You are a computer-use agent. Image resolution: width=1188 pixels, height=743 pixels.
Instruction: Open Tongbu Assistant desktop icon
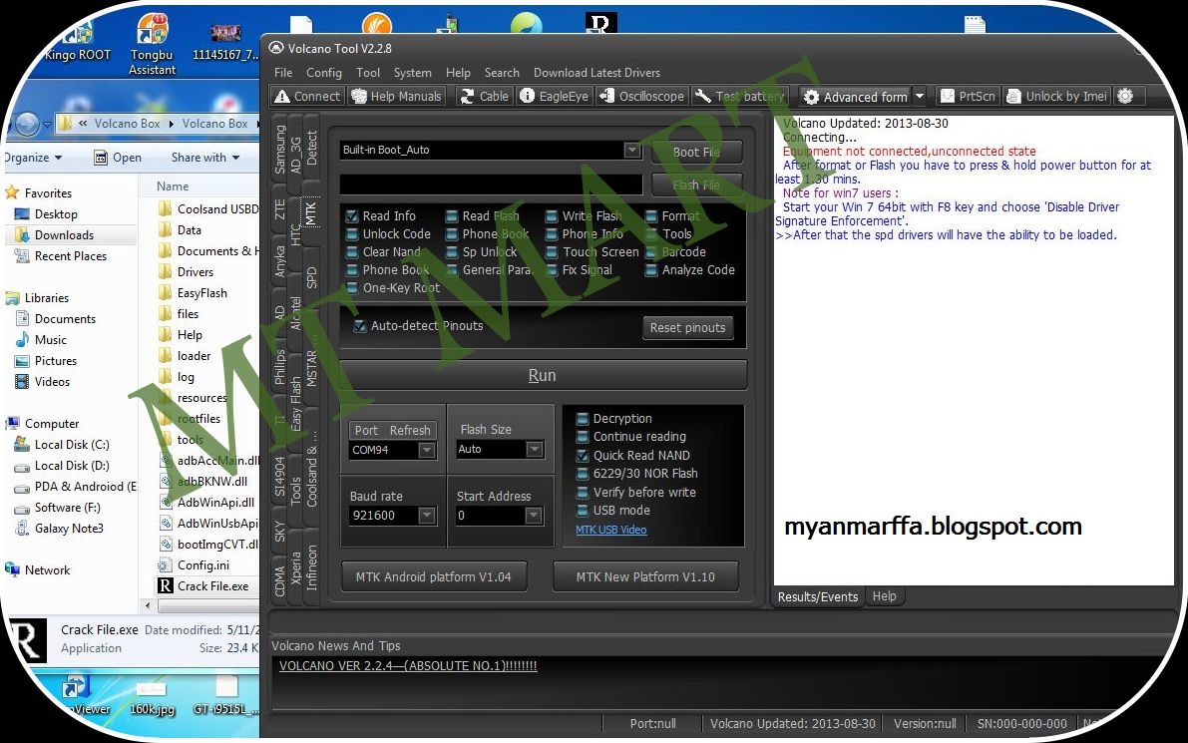click(152, 46)
